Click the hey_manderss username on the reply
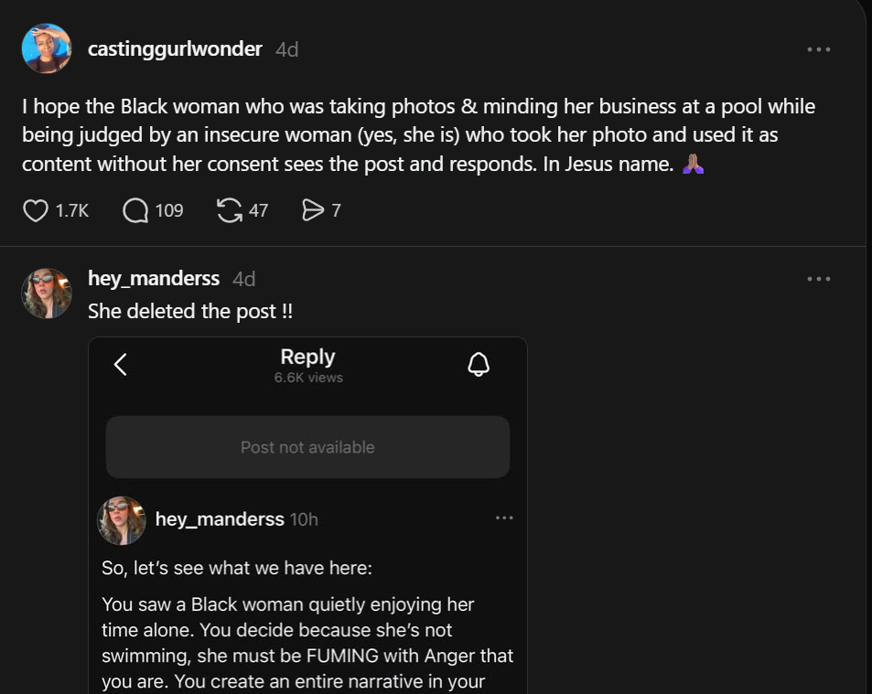The height and width of the screenshot is (694, 872). (154, 279)
